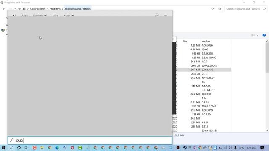Select the Web tab in search panel
The image size is (269, 151).
pyautogui.click(x=55, y=16)
